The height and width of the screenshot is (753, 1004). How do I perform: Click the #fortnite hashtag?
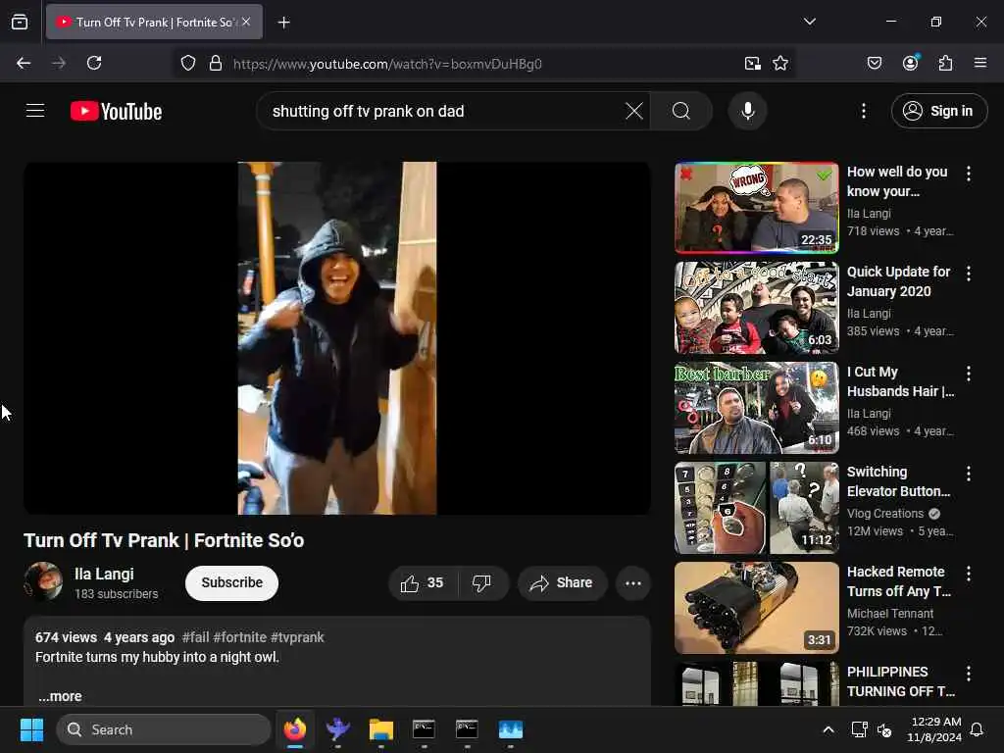(x=240, y=637)
